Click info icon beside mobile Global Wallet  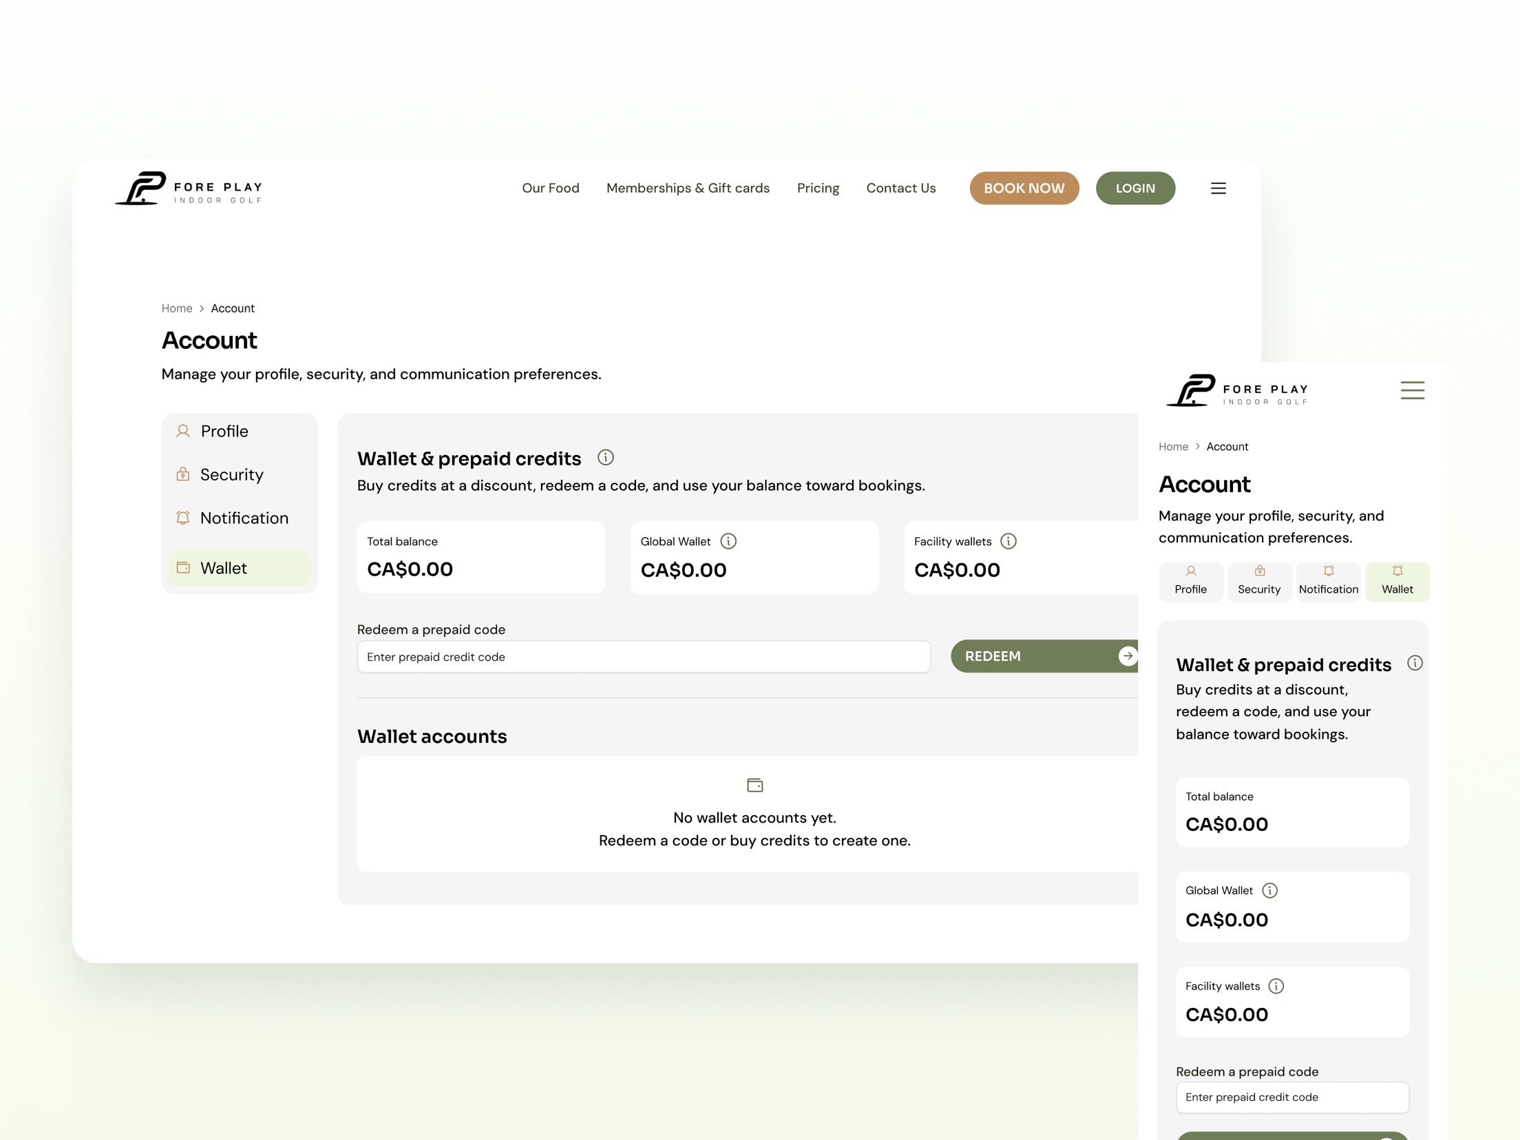pos(1269,890)
